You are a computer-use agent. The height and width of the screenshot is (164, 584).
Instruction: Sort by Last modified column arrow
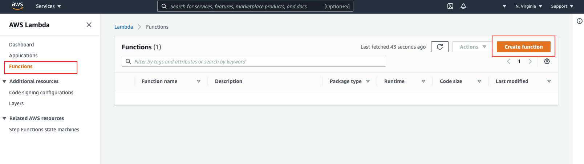(x=549, y=81)
